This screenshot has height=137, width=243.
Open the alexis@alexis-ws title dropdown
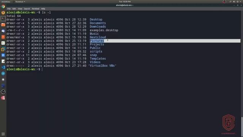coord(125,5)
